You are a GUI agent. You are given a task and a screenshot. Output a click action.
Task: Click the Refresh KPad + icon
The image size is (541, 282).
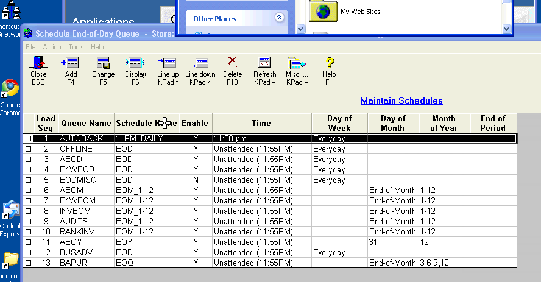pyautogui.click(x=264, y=63)
